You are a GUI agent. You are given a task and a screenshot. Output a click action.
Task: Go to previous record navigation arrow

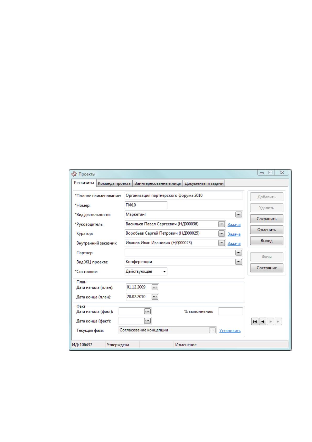(x=262, y=322)
